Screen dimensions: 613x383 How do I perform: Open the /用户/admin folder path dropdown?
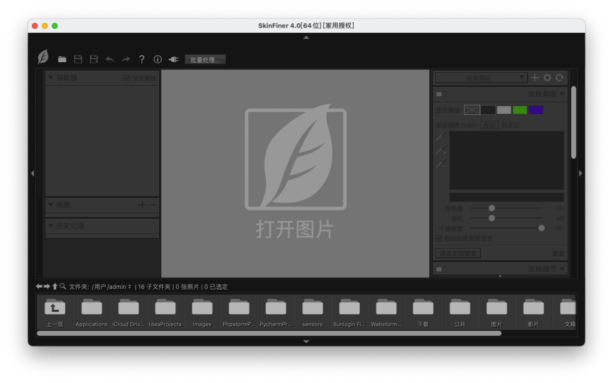112,287
